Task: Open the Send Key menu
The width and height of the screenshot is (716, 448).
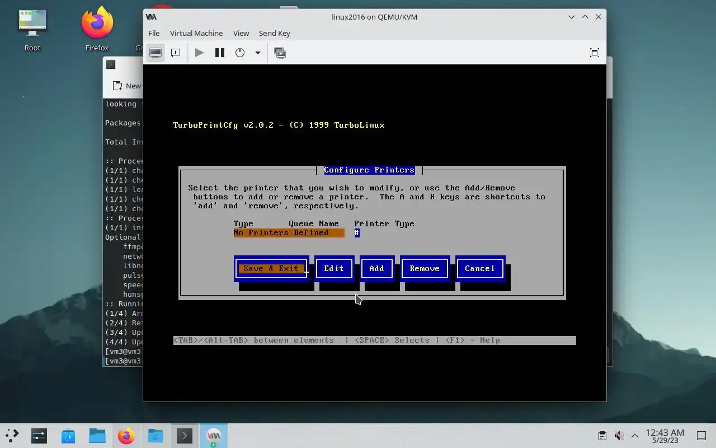Action: [x=275, y=33]
